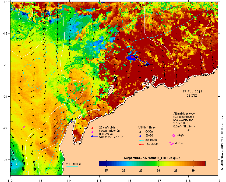Screen dimensions: 226x182
Task: Click the green 27°C colorbar section
Action: click(141, 164)
